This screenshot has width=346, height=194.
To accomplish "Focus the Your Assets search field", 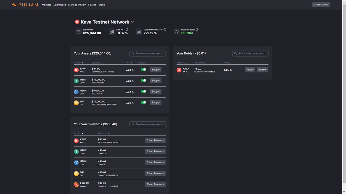I will coord(148,53).
